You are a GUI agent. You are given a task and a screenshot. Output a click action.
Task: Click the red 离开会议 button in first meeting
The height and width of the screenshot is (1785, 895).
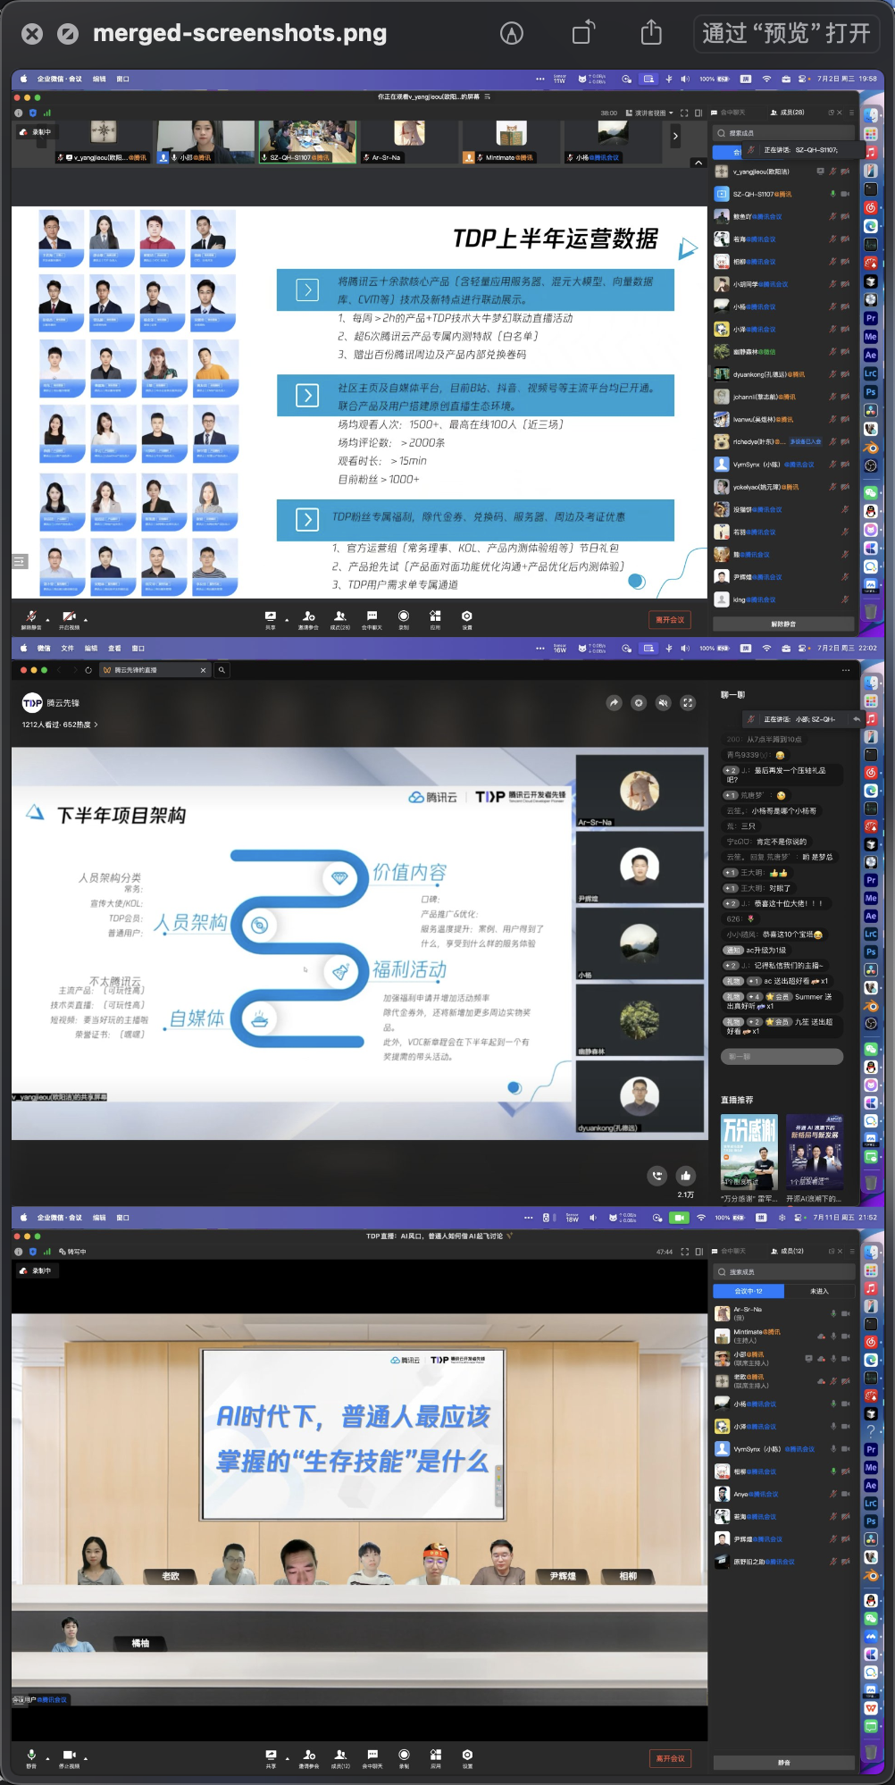(670, 619)
